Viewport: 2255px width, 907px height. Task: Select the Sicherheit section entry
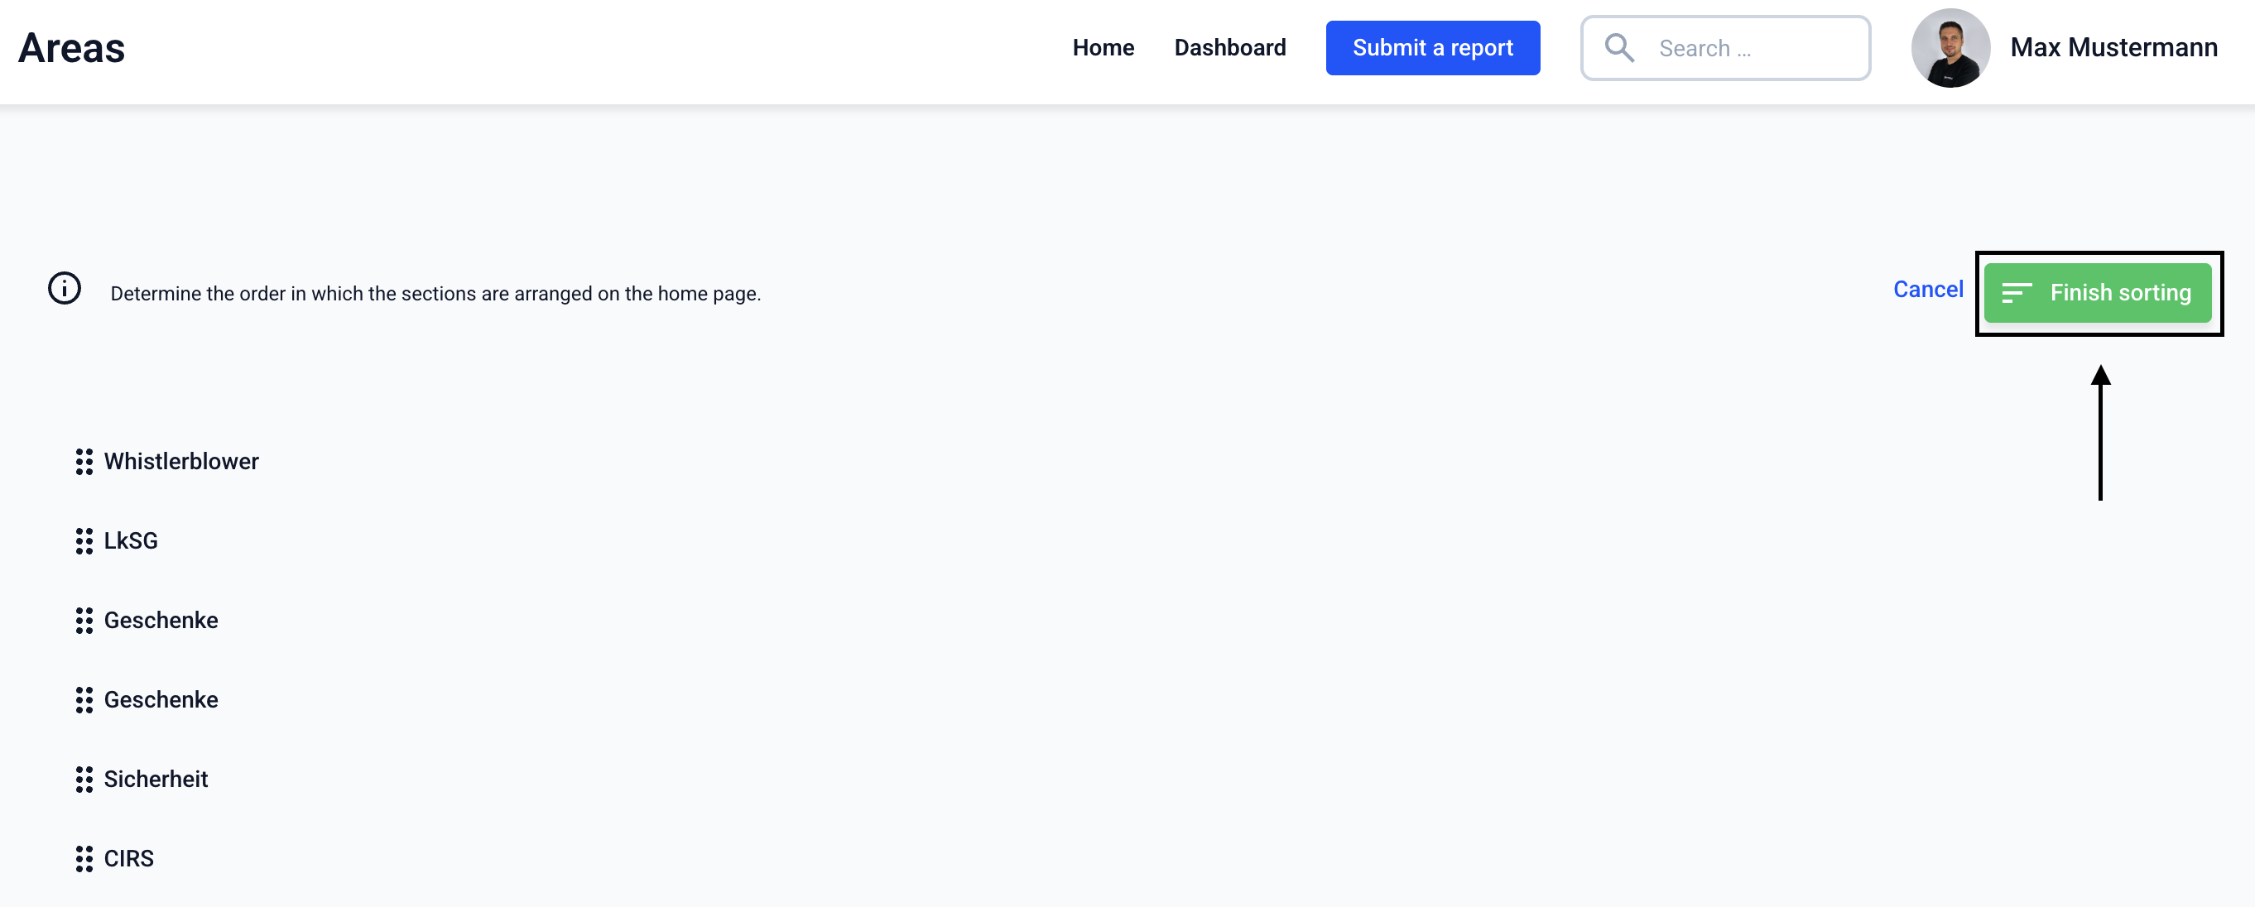coord(156,780)
